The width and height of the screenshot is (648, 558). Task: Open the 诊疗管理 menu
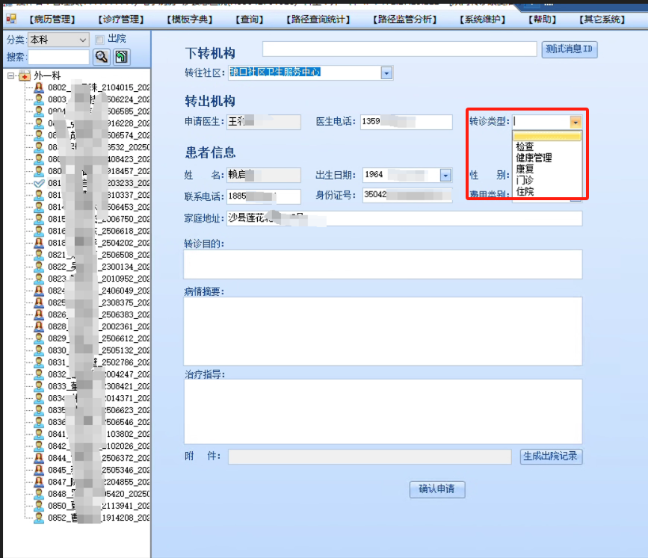(120, 19)
